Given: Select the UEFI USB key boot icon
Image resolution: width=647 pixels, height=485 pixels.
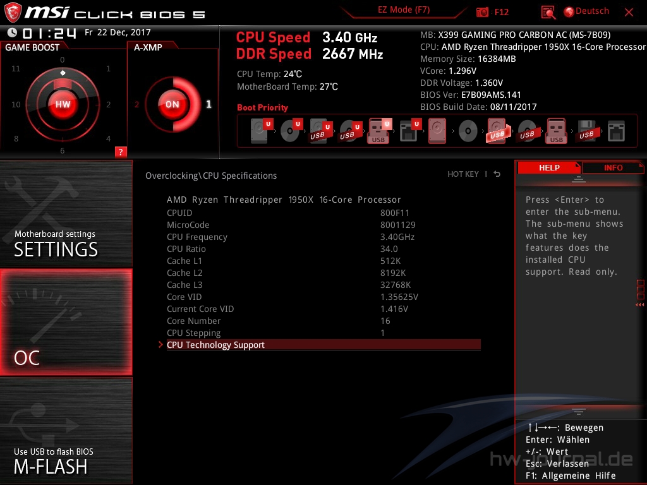Looking at the screenshot, I should [x=380, y=131].
